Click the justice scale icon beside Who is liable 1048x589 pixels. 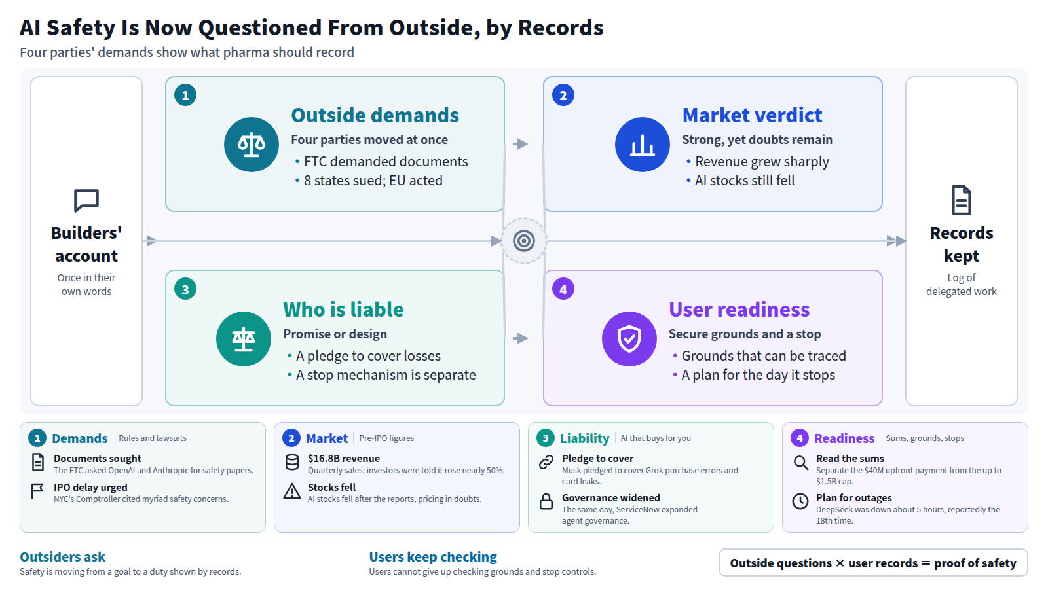(244, 339)
